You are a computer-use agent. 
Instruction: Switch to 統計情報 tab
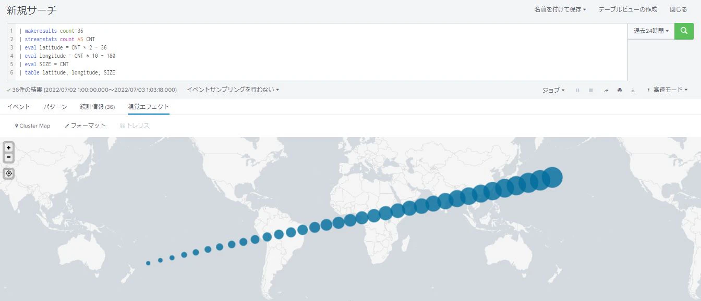[x=98, y=107]
